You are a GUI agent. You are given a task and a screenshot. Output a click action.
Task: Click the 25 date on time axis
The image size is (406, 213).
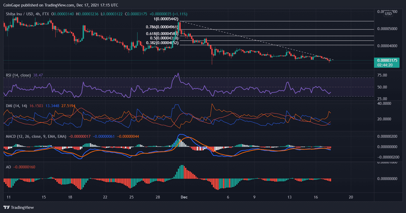131,197
